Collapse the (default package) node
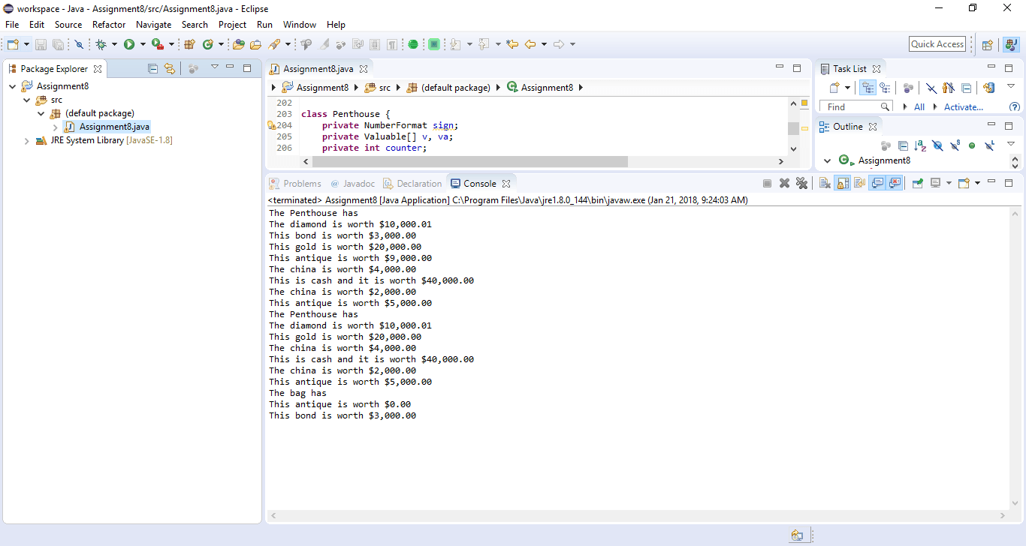 pos(41,113)
